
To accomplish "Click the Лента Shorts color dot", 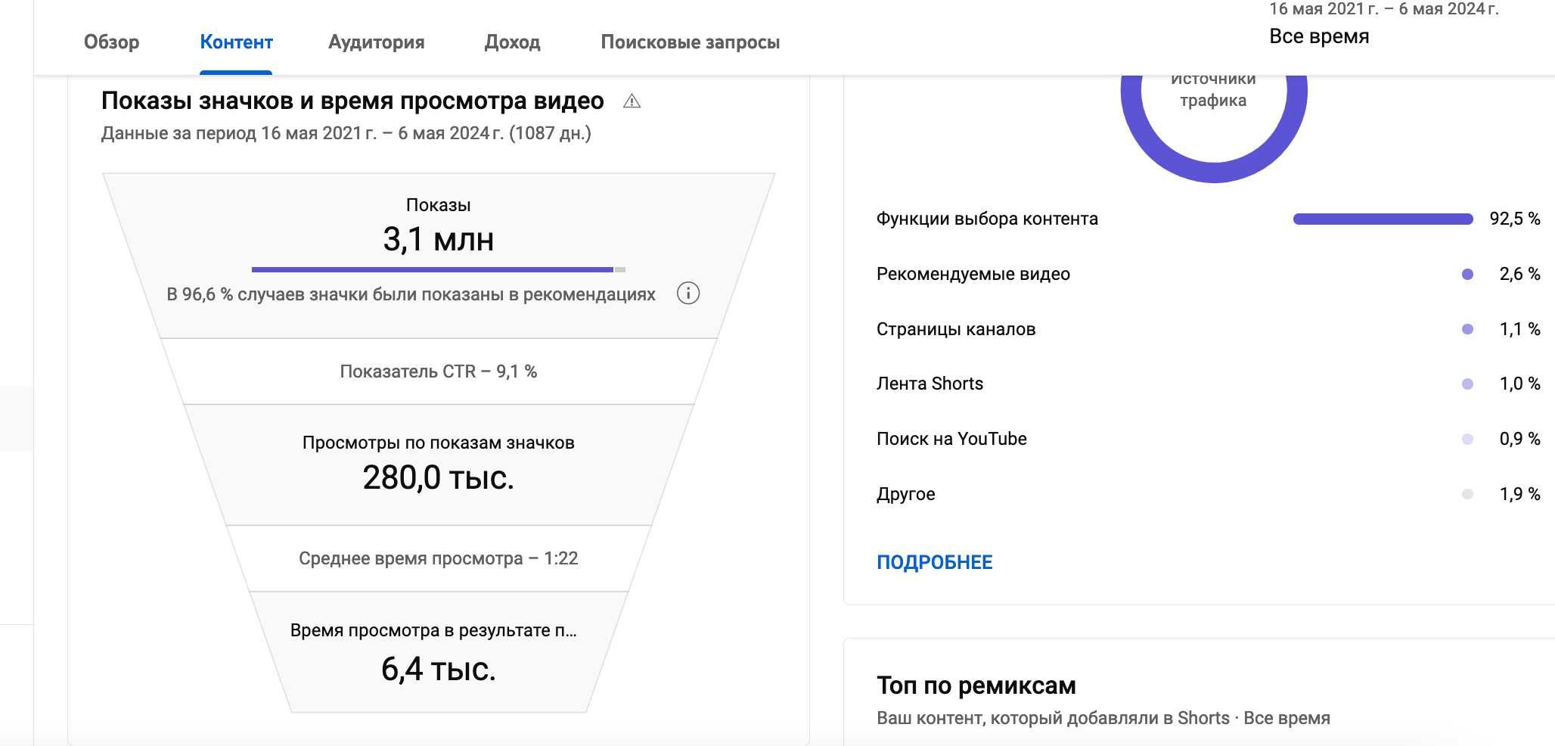I will point(1467,384).
